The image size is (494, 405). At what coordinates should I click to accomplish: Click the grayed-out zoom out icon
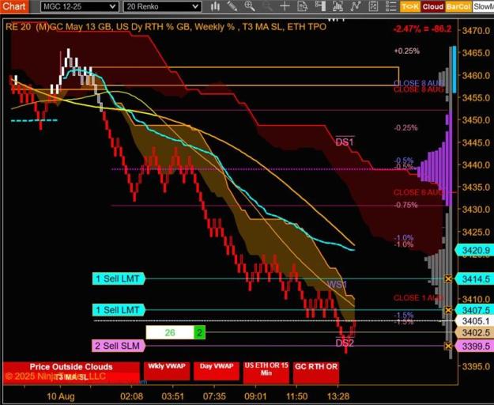coord(267,6)
